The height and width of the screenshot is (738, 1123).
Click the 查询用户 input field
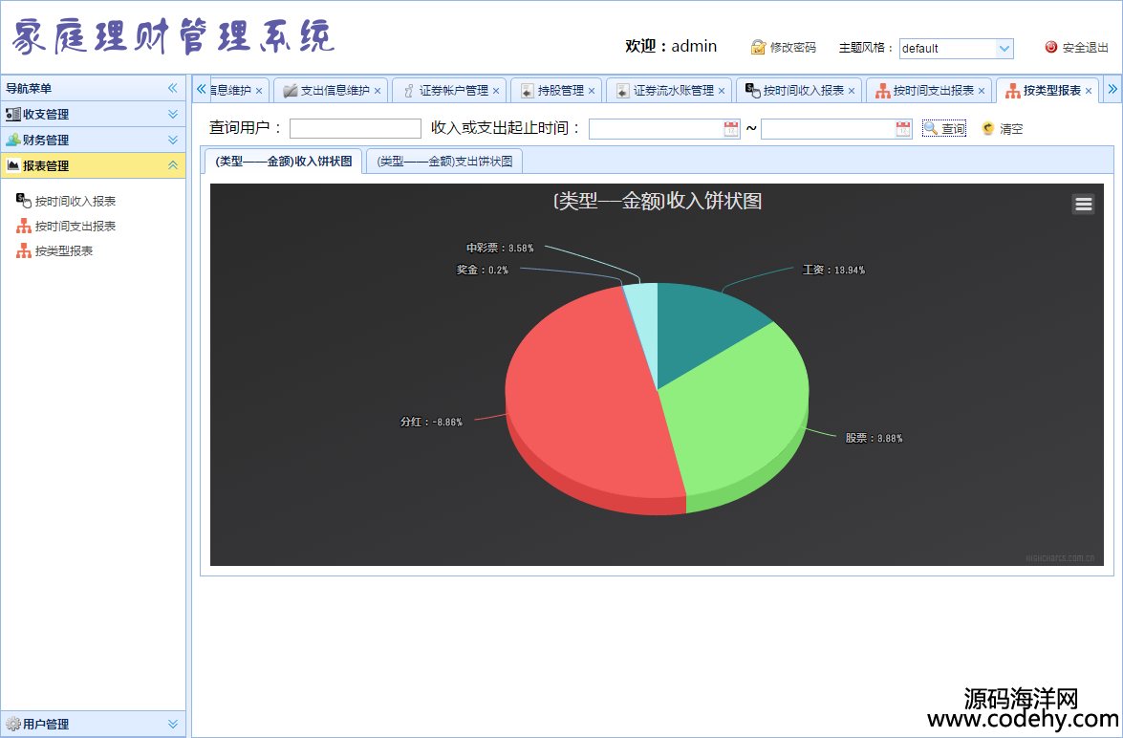pyautogui.click(x=355, y=129)
